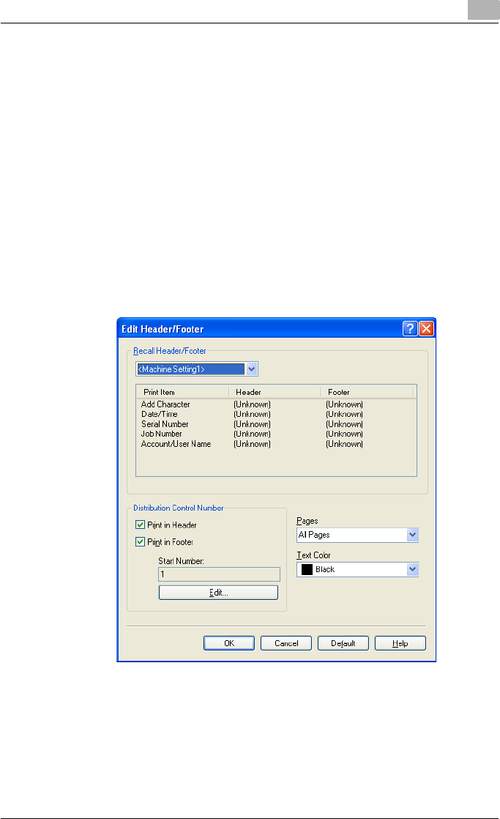
Task: Click the Footer column header
Action: (x=367, y=392)
